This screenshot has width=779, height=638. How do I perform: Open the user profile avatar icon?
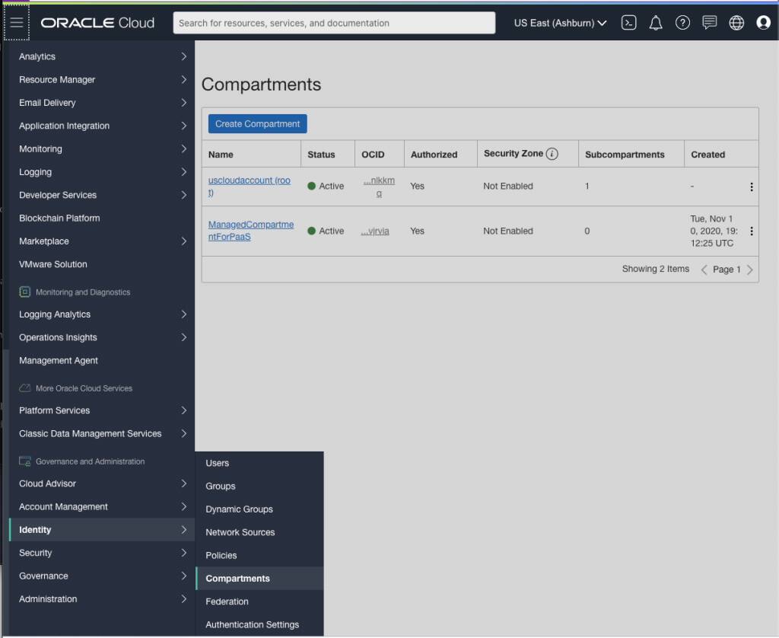click(x=763, y=22)
